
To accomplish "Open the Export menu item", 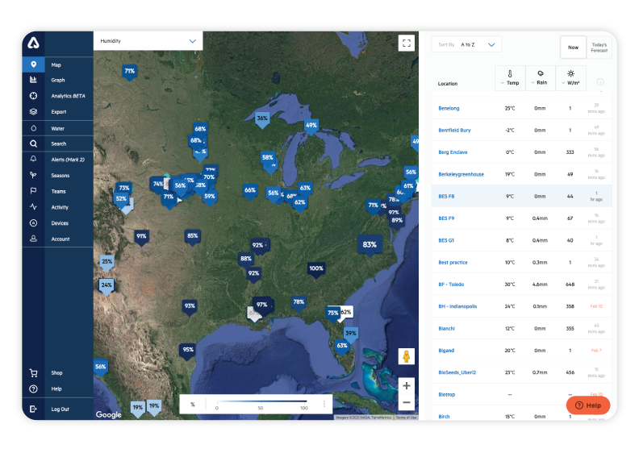I will tap(59, 112).
